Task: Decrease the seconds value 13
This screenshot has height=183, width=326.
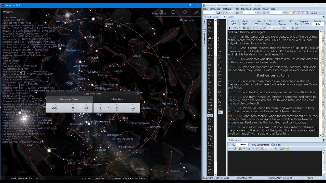Action: [133, 111]
